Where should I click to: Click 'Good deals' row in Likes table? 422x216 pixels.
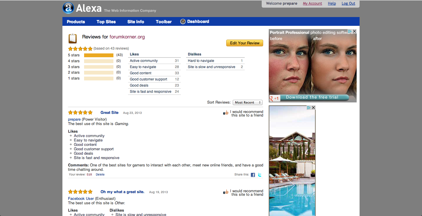154,85
